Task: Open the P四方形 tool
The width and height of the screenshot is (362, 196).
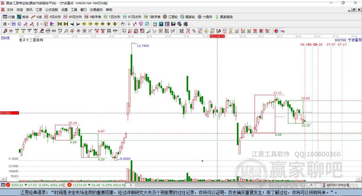Action: pos(53,17)
